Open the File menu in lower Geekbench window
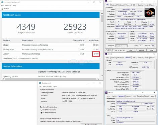The image size is (158, 125). (x=40, y=86)
